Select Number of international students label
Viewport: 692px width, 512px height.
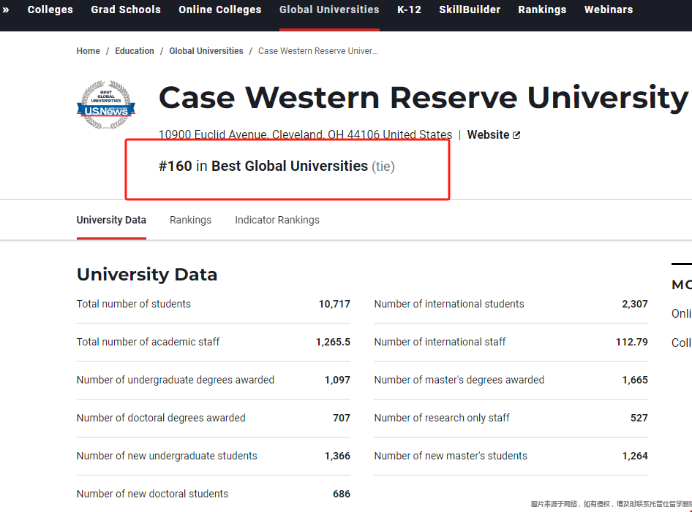pos(449,304)
